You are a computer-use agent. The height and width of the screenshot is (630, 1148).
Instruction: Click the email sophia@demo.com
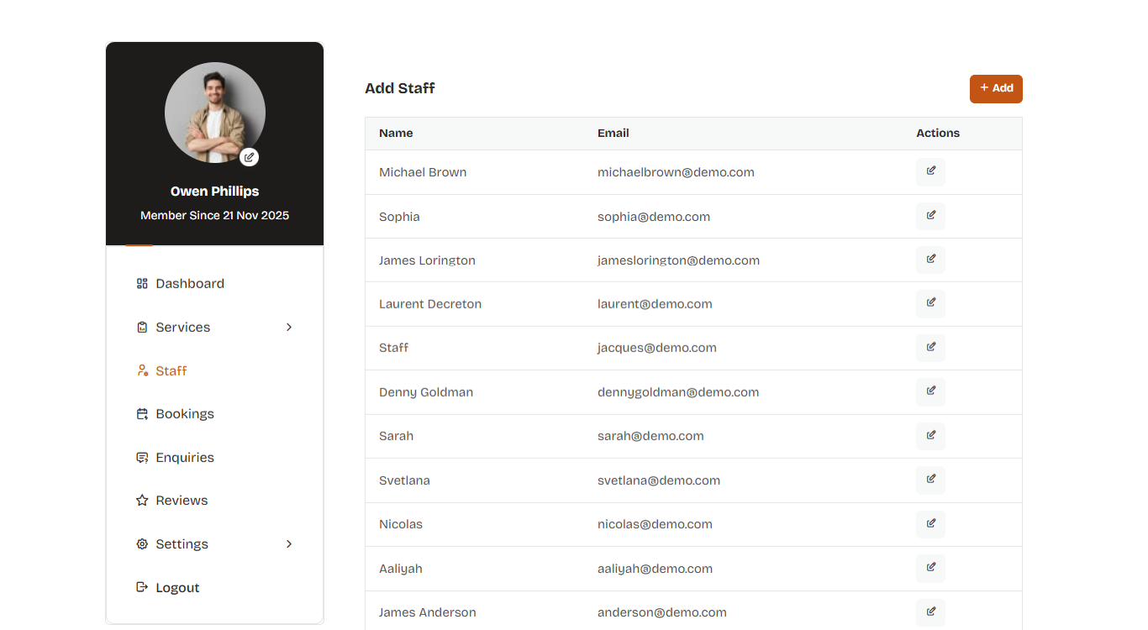pos(654,217)
